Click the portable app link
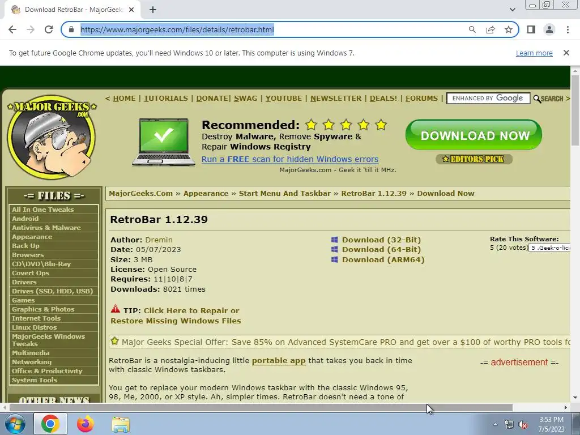Screen dimensions: 580x435 pos(279,361)
